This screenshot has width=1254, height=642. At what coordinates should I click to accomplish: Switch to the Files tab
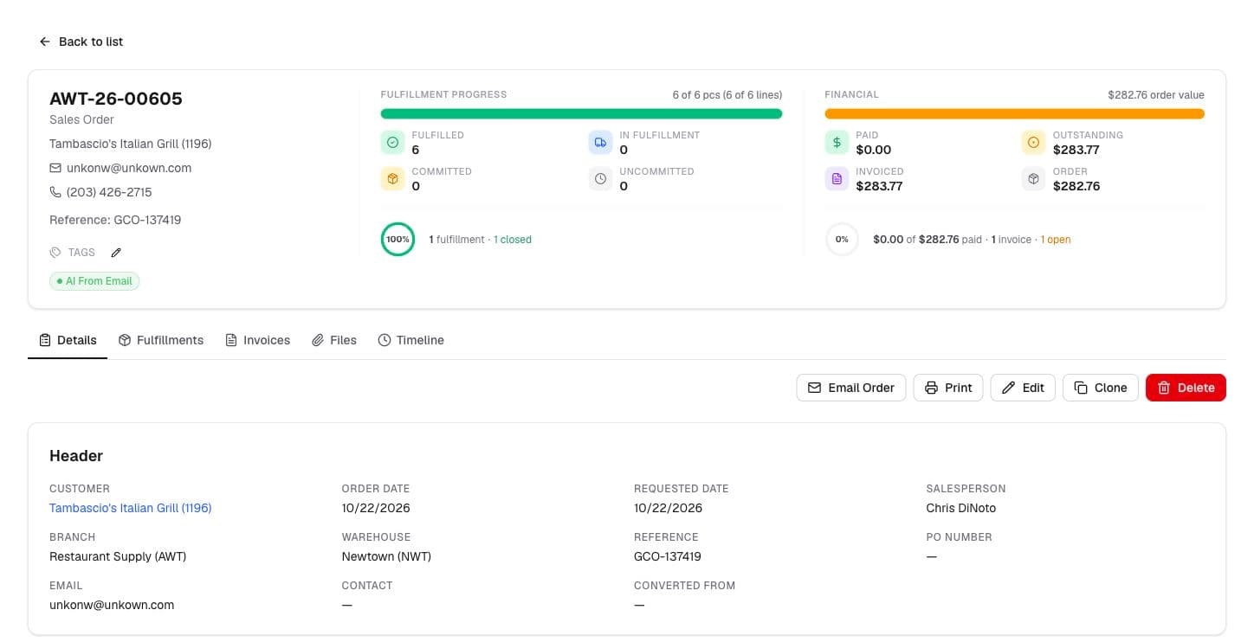[x=334, y=340]
